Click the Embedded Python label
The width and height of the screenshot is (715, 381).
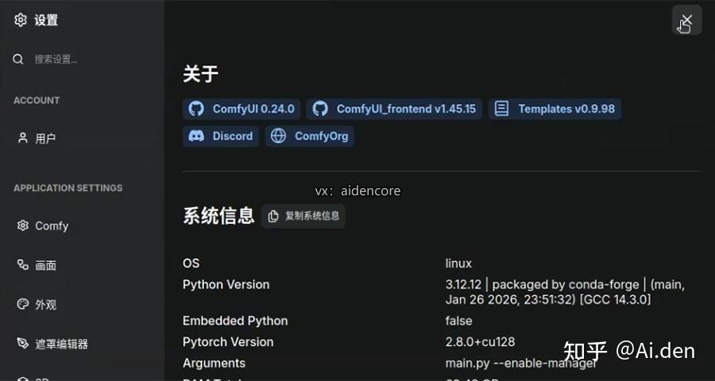pyautogui.click(x=235, y=321)
